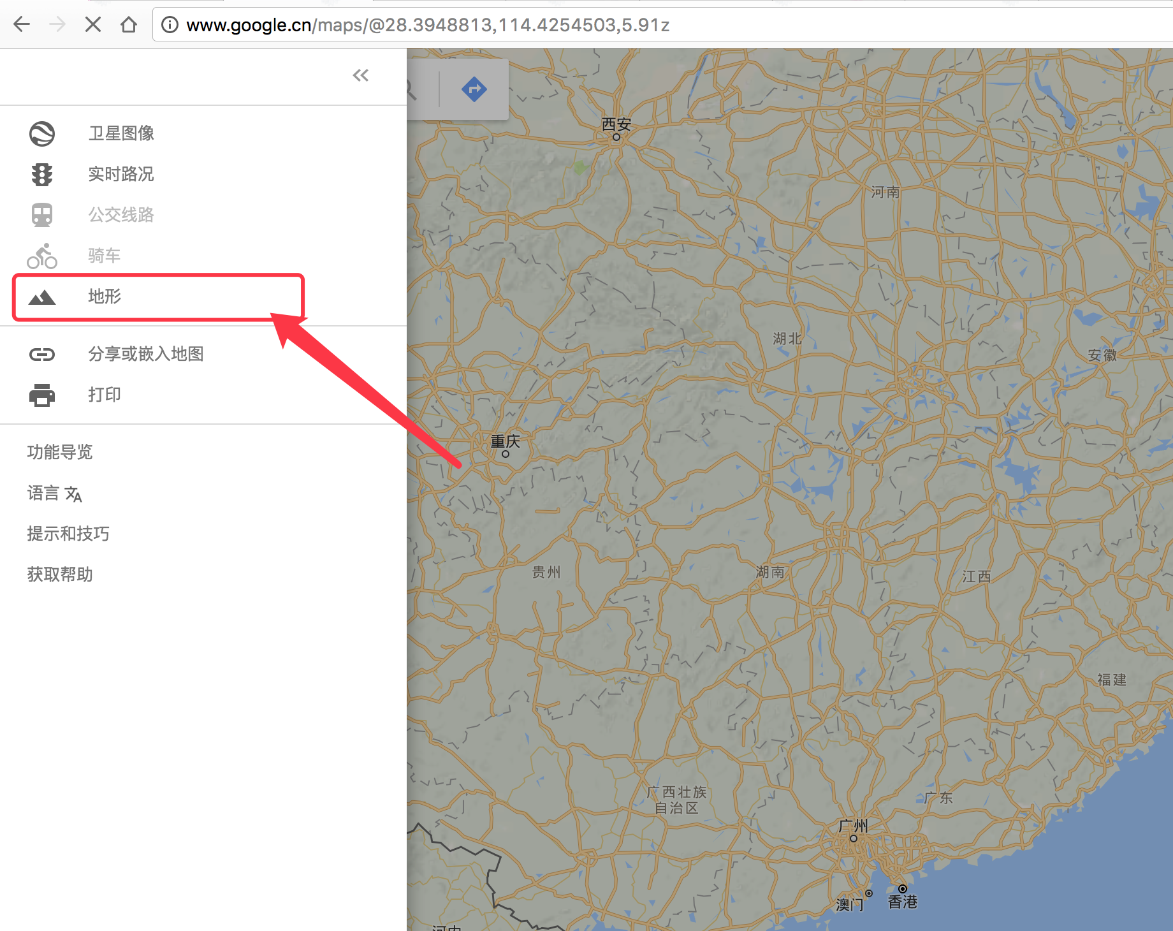Click 广东 province label
The height and width of the screenshot is (931, 1173).
(938, 798)
